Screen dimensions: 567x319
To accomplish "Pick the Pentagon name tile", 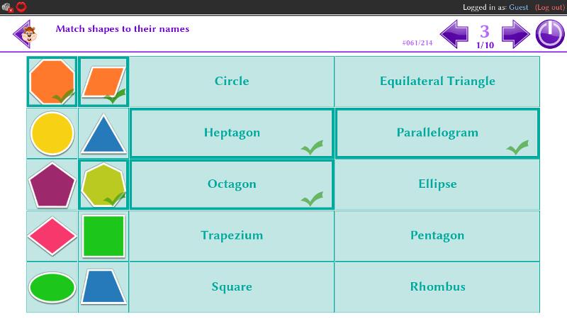I will pyautogui.click(x=437, y=235).
